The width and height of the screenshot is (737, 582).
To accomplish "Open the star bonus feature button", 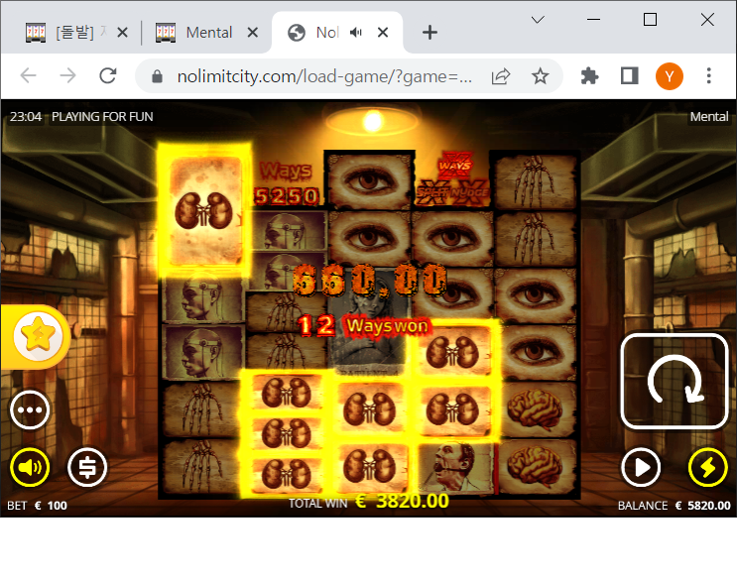I will tap(38, 335).
